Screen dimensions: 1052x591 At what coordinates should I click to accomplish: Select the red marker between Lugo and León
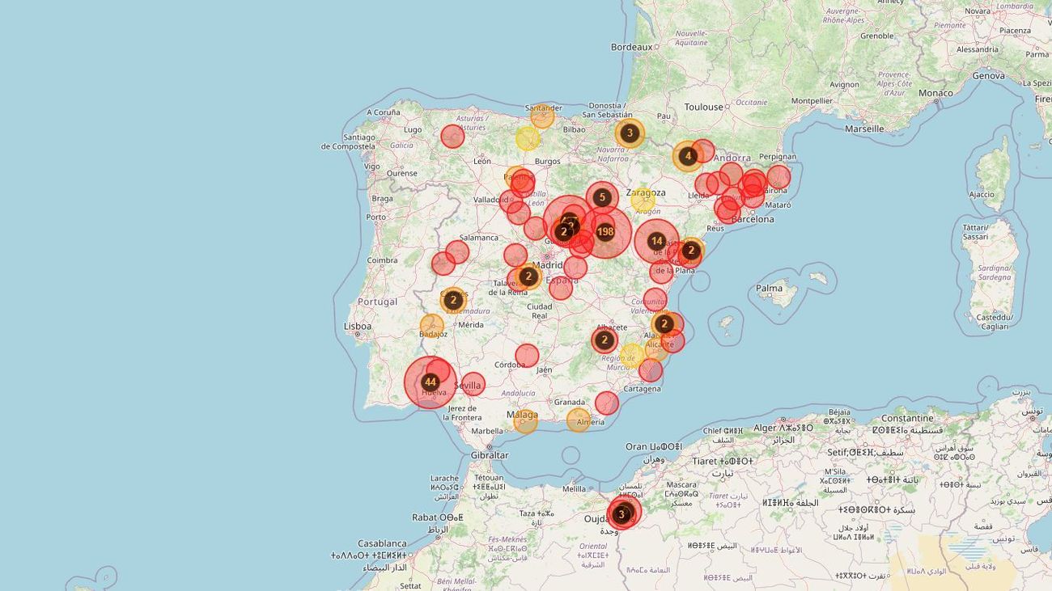[x=452, y=136]
